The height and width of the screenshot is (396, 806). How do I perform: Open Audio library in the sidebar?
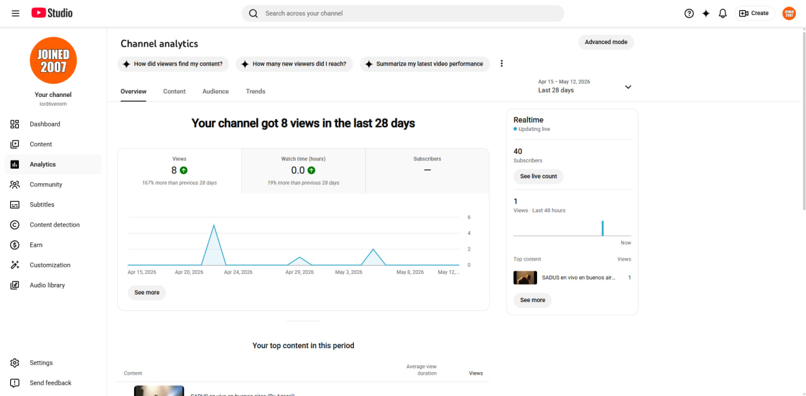[x=54, y=285]
